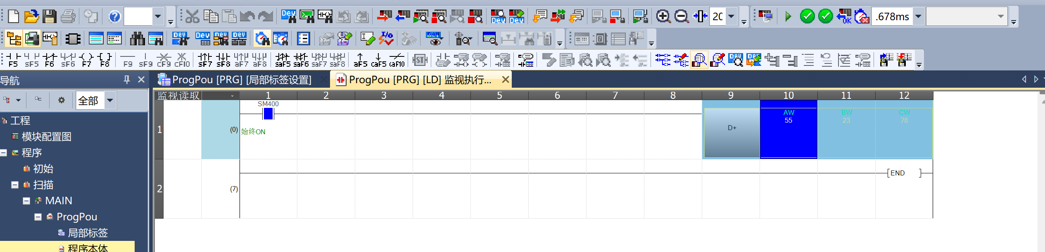Select the ProgPou [LD] 监视执行 tab

pos(419,80)
